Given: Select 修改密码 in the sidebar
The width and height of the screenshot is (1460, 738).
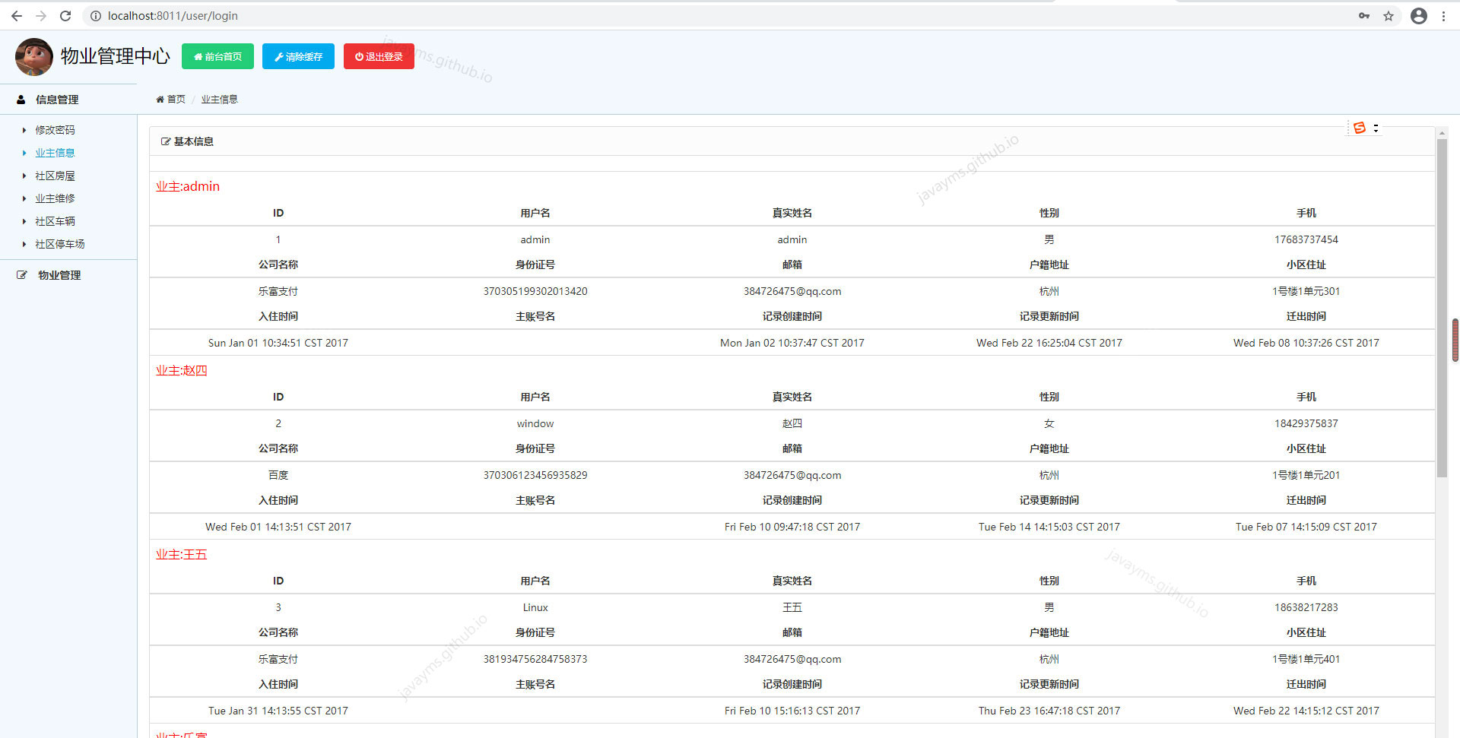Looking at the screenshot, I should [x=55, y=130].
